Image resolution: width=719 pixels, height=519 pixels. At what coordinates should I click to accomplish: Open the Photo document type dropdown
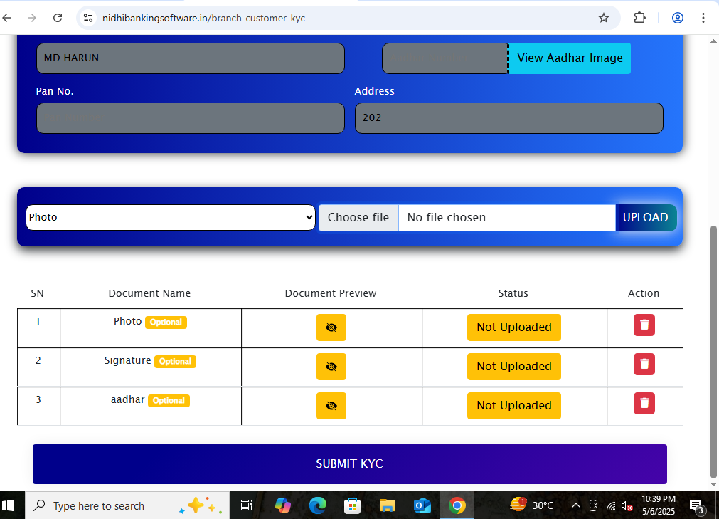pos(171,217)
